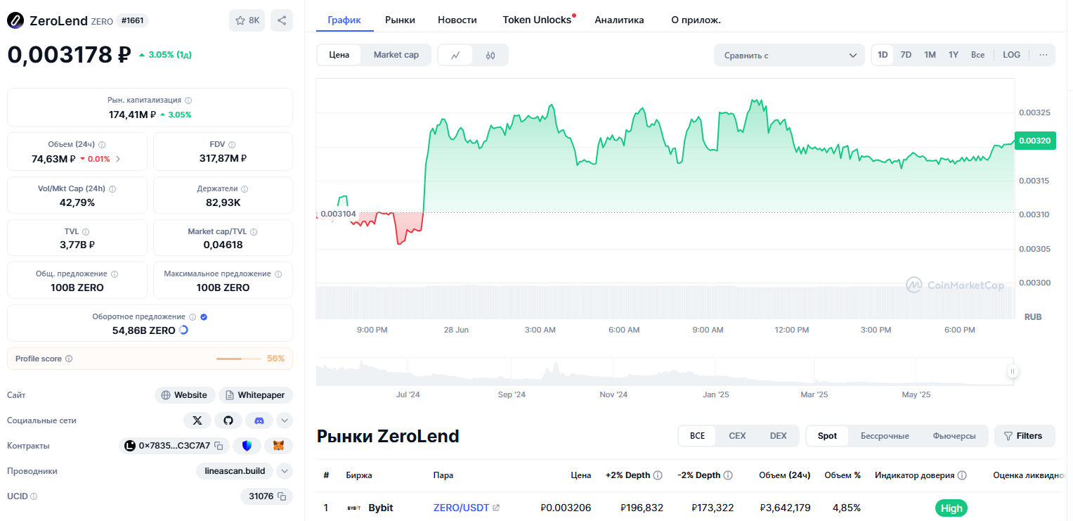The image size is (1073, 521).
Task: Click the #1661 rank badge
Action: [132, 20]
